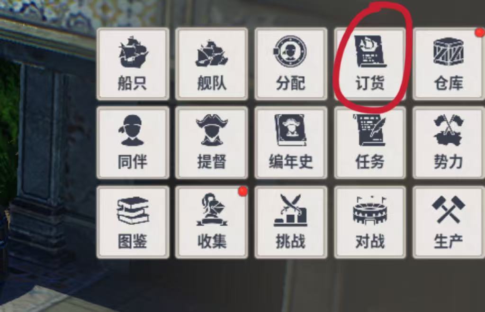The width and height of the screenshot is (485, 312).
Task: Open 任务 quests scroll icon
Action: [370, 143]
